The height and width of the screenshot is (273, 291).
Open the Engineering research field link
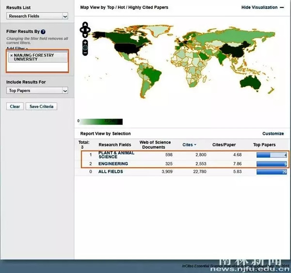coord(113,164)
